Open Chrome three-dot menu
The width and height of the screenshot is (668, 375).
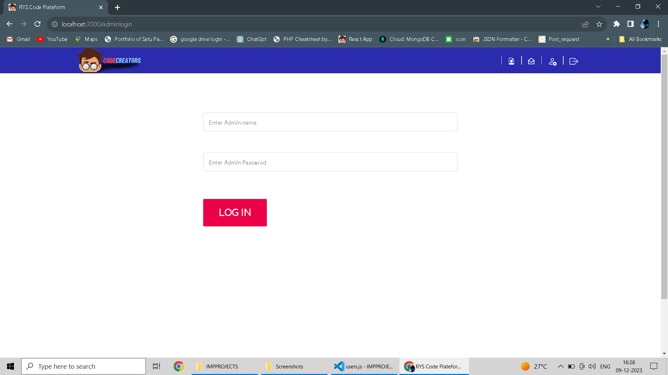[658, 24]
